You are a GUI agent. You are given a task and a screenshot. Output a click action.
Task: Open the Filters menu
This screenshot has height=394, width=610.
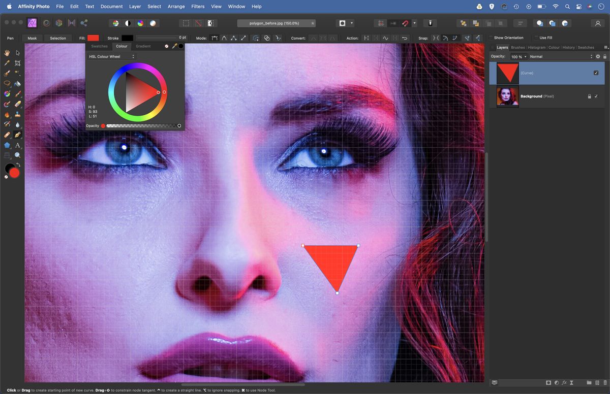coord(198,6)
